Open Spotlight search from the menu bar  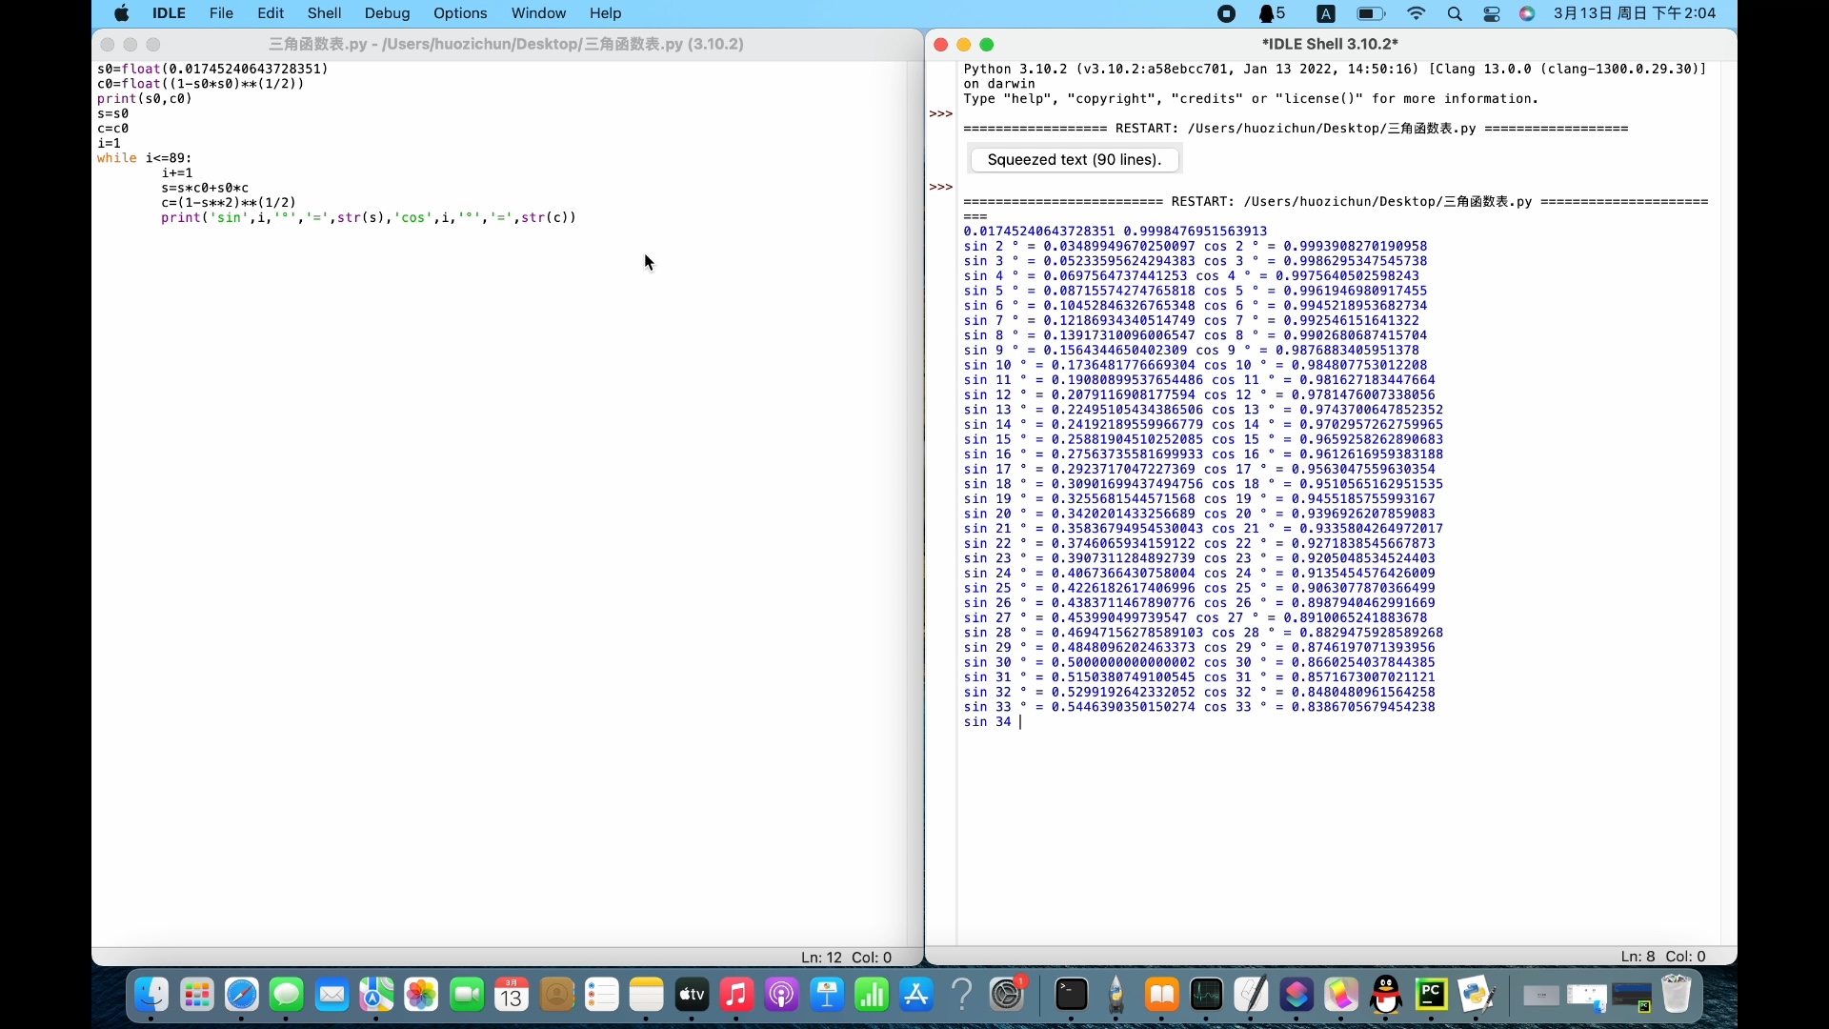[1456, 14]
